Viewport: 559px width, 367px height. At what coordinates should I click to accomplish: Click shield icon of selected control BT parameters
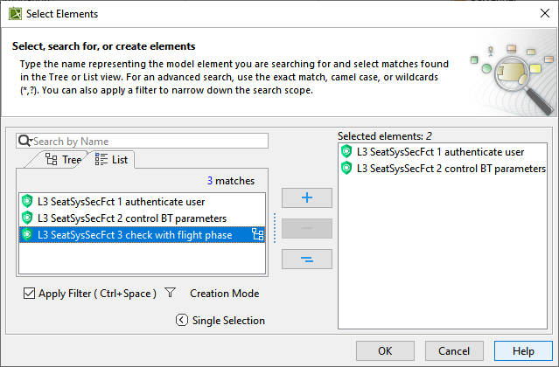click(x=346, y=168)
